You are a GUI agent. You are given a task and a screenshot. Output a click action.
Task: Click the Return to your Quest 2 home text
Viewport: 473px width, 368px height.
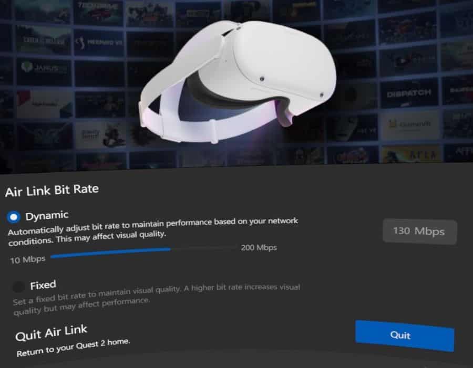73,347
